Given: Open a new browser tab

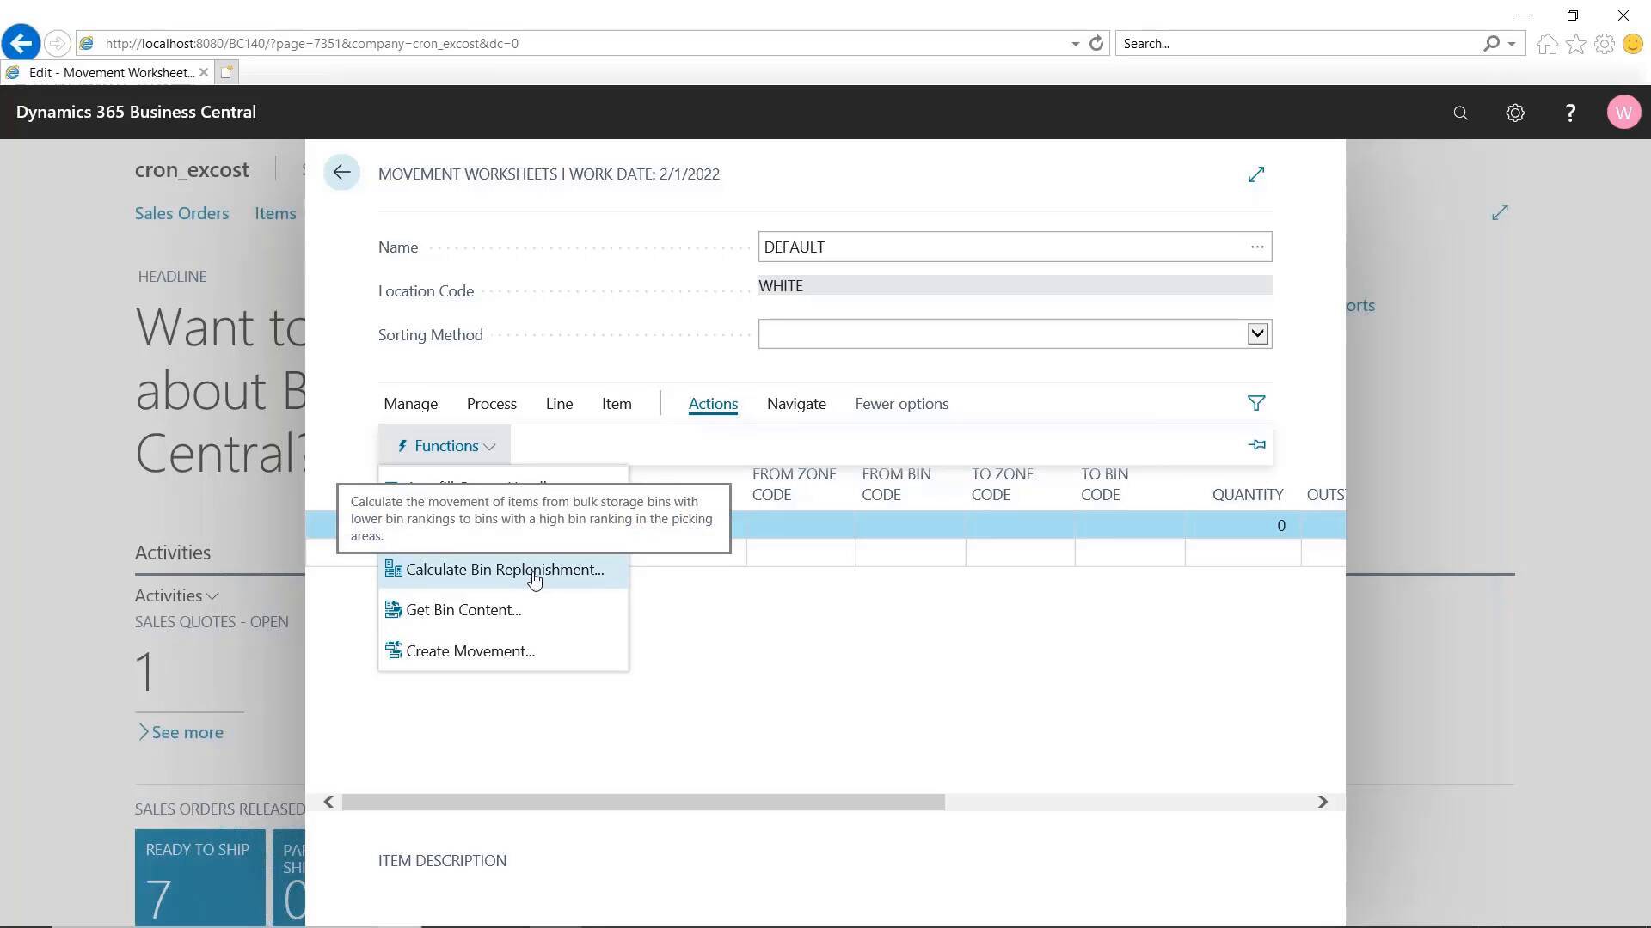Looking at the screenshot, I should [225, 72].
